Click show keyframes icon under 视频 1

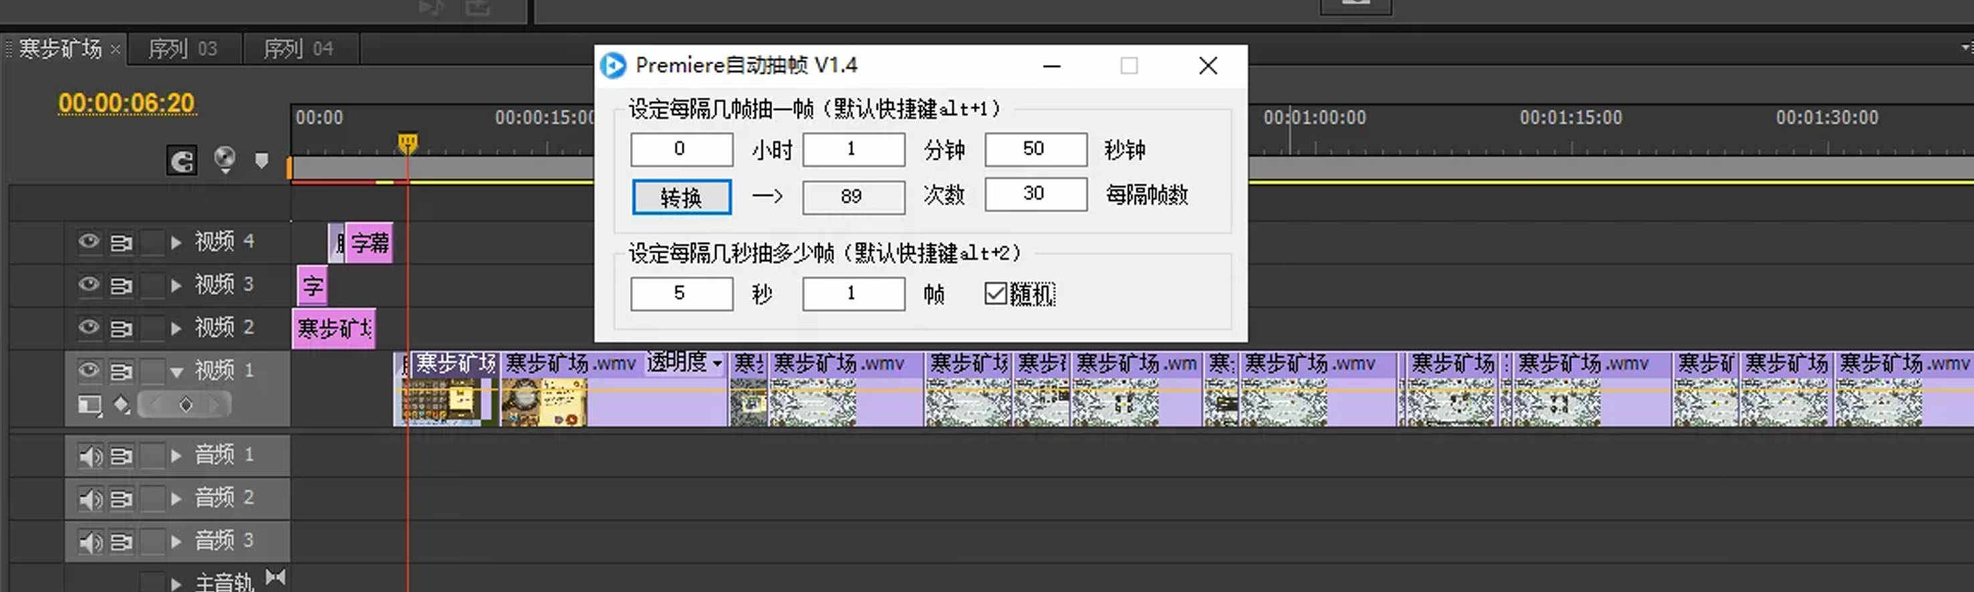click(x=122, y=404)
